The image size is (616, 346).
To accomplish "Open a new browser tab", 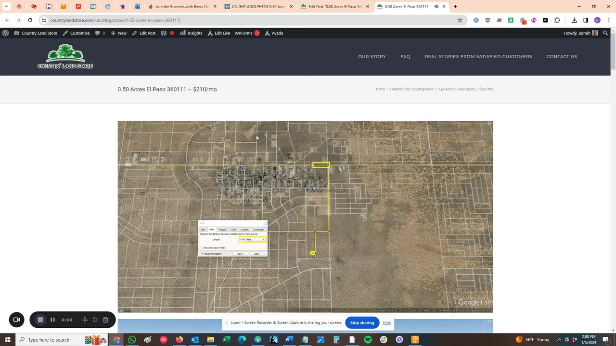I will click(x=455, y=7).
